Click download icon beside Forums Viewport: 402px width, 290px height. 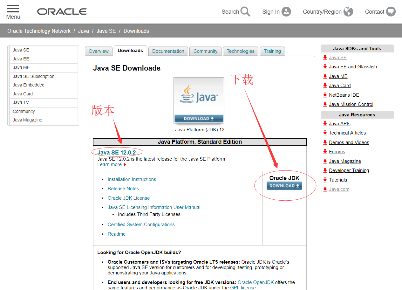coord(325,152)
